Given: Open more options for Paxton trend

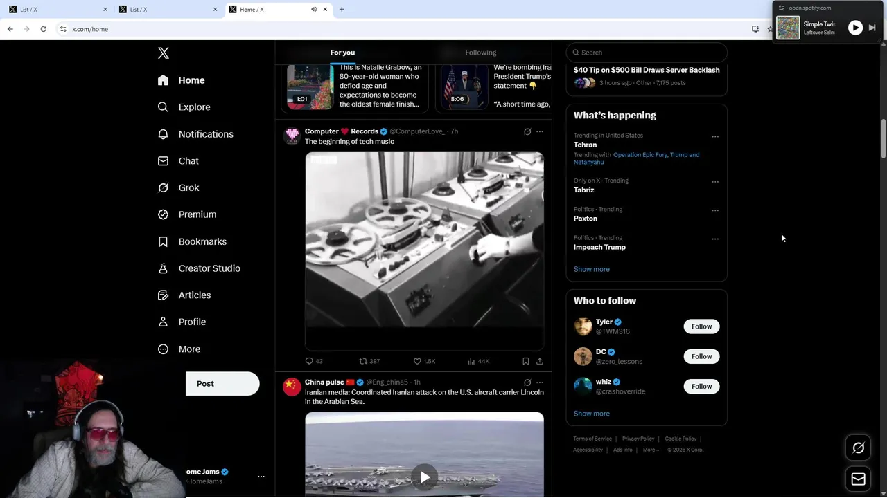Looking at the screenshot, I should coord(715,210).
